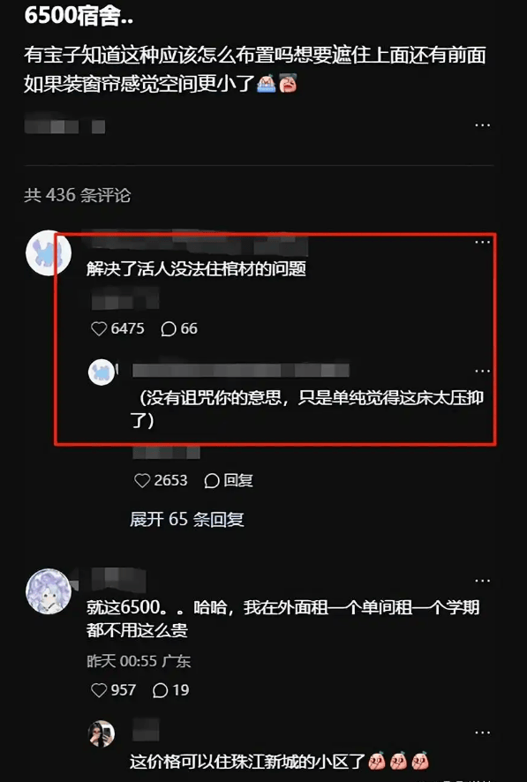Open the first commenter's light-blue avatar
Screen dimensions: 527x782
[49, 252]
